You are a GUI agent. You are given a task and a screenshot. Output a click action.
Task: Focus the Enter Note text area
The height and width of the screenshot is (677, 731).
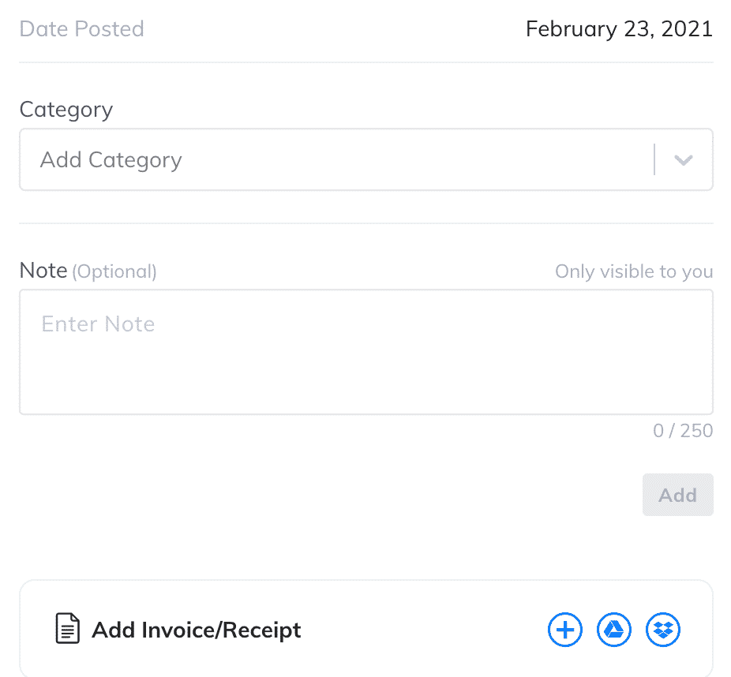[366, 352]
